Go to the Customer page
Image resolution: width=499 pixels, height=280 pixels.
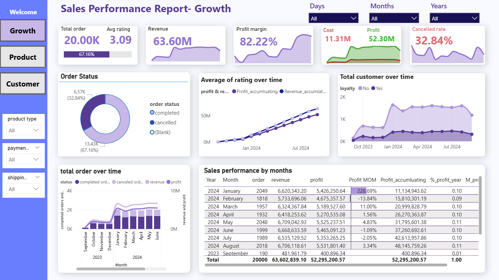(x=23, y=84)
